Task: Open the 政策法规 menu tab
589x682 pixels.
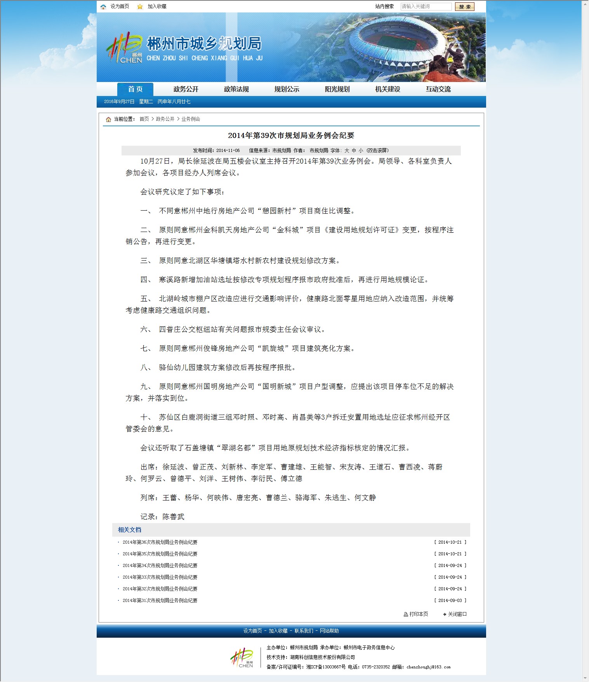Action: pyautogui.click(x=236, y=89)
